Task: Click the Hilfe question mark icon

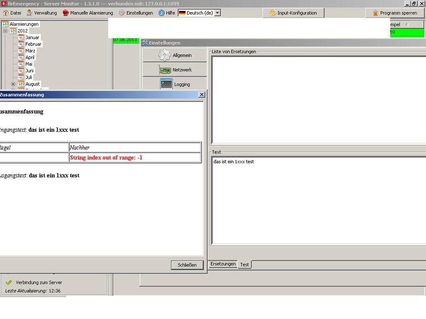Action: pos(162,13)
